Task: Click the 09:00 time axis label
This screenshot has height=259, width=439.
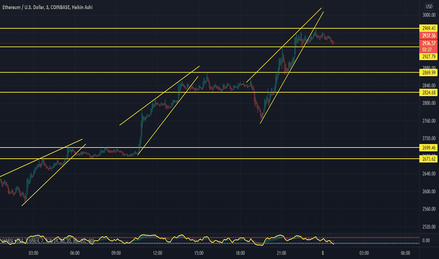Action: pyautogui.click(x=116, y=253)
